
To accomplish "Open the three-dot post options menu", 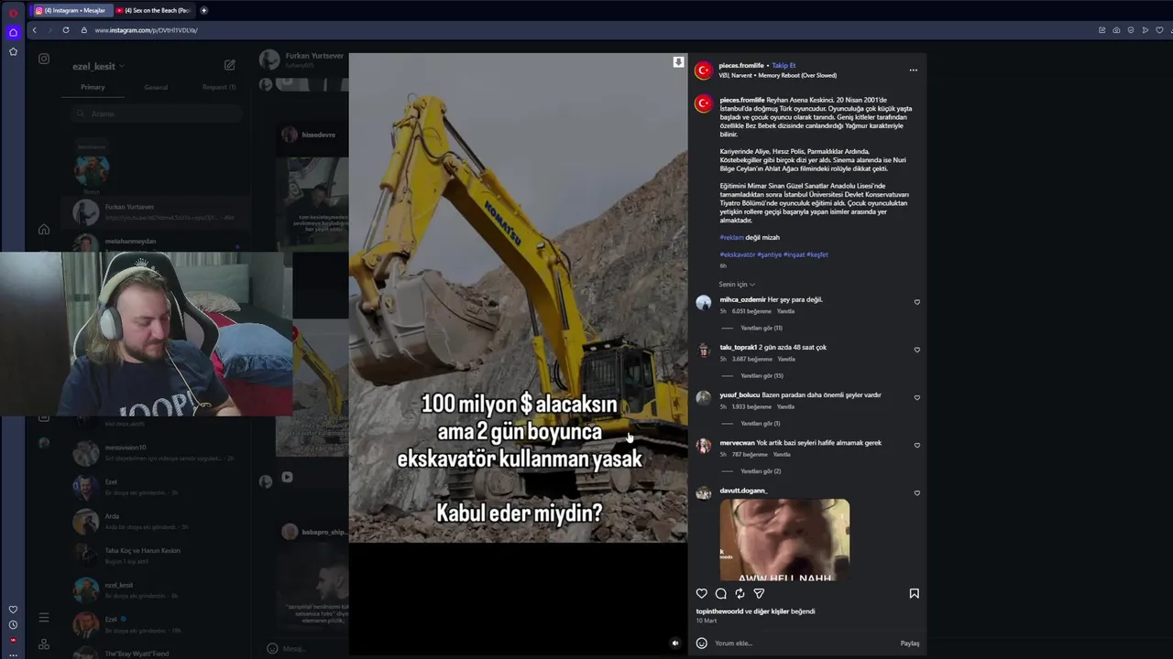I will (913, 70).
